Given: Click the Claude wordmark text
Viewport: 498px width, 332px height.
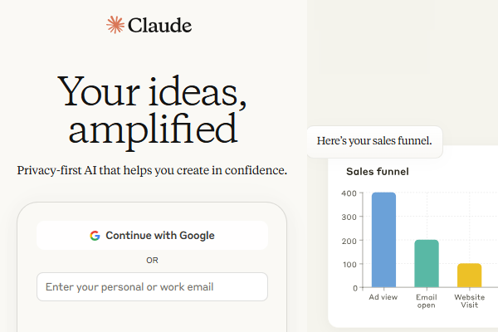Looking at the screenshot, I should coord(159,25).
